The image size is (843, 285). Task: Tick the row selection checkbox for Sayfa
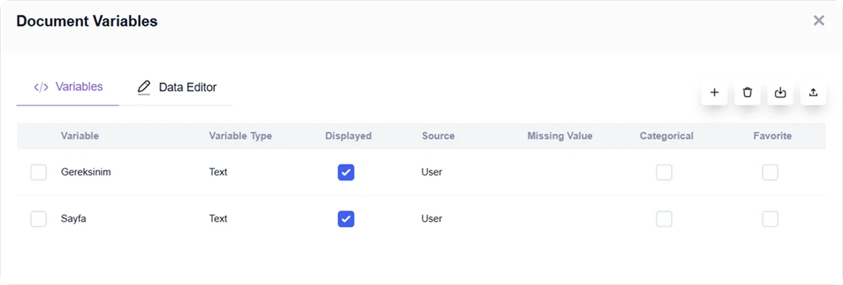pos(39,219)
